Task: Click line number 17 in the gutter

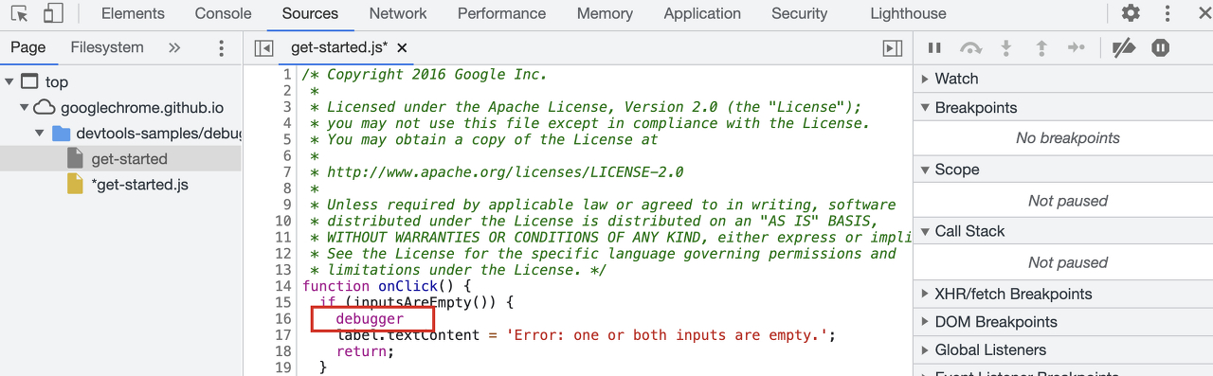Action: coord(282,335)
